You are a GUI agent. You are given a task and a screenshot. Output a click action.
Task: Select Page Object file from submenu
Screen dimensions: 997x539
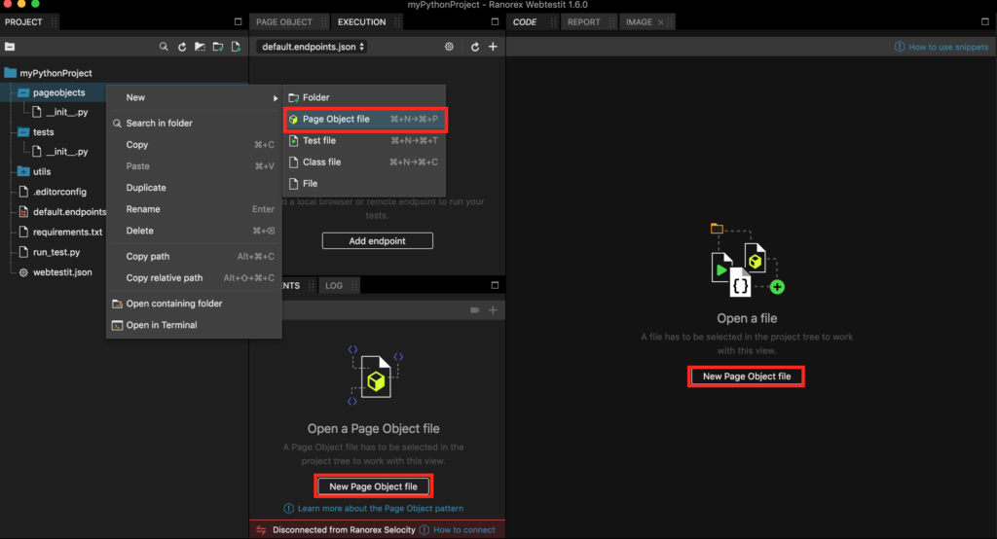click(365, 119)
